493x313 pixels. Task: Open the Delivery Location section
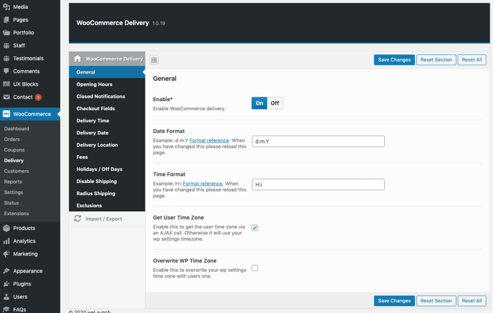pyautogui.click(x=107, y=145)
